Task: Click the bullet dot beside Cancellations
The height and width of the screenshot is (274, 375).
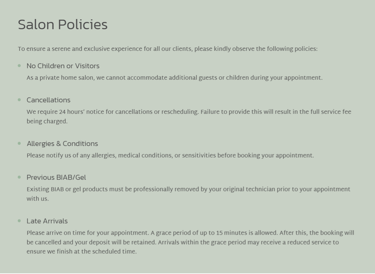Action: pyautogui.click(x=19, y=100)
